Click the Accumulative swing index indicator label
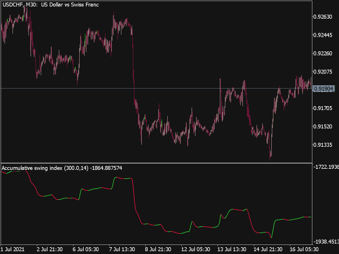The image size is (339, 254). tap(62, 168)
